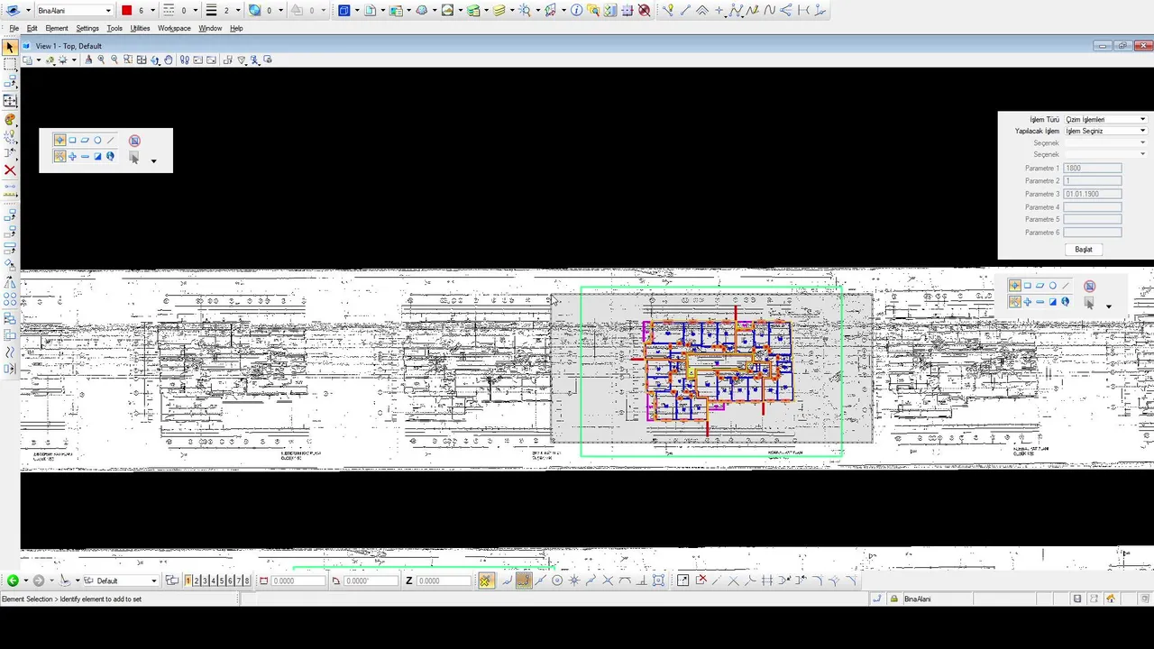Image resolution: width=1154 pixels, height=649 pixels.
Task: Open the İşlem Türü dropdown
Action: (x=1106, y=119)
